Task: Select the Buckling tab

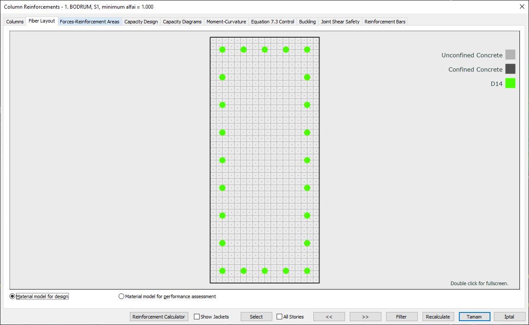Action: (x=307, y=21)
